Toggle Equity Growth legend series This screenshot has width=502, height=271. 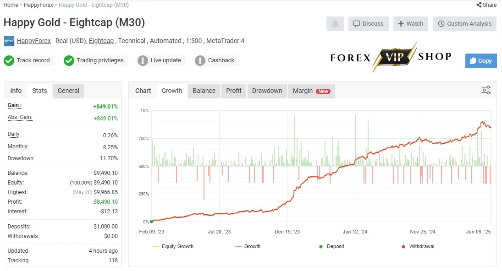point(173,246)
